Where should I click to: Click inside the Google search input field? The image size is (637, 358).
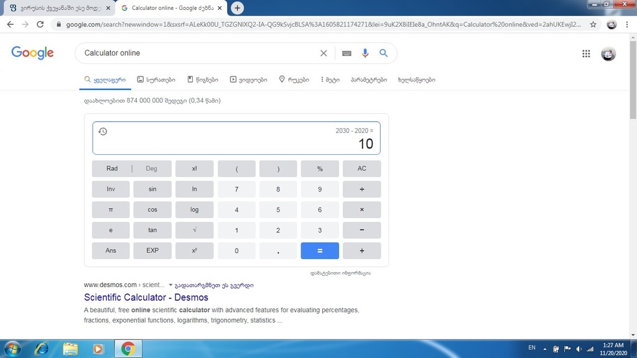coord(187,53)
